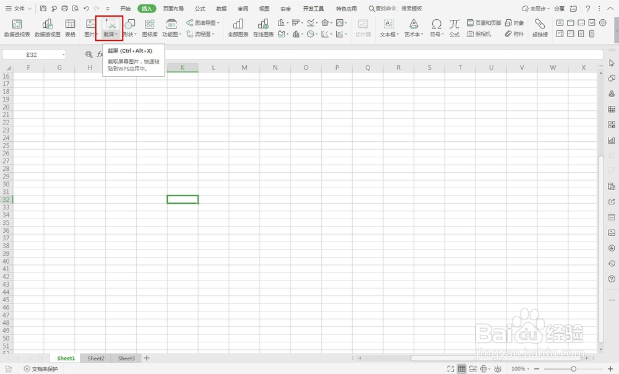Open the 未同步 sync status dropdown
Viewport: 619px width, 374px height.
coord(535,8)
